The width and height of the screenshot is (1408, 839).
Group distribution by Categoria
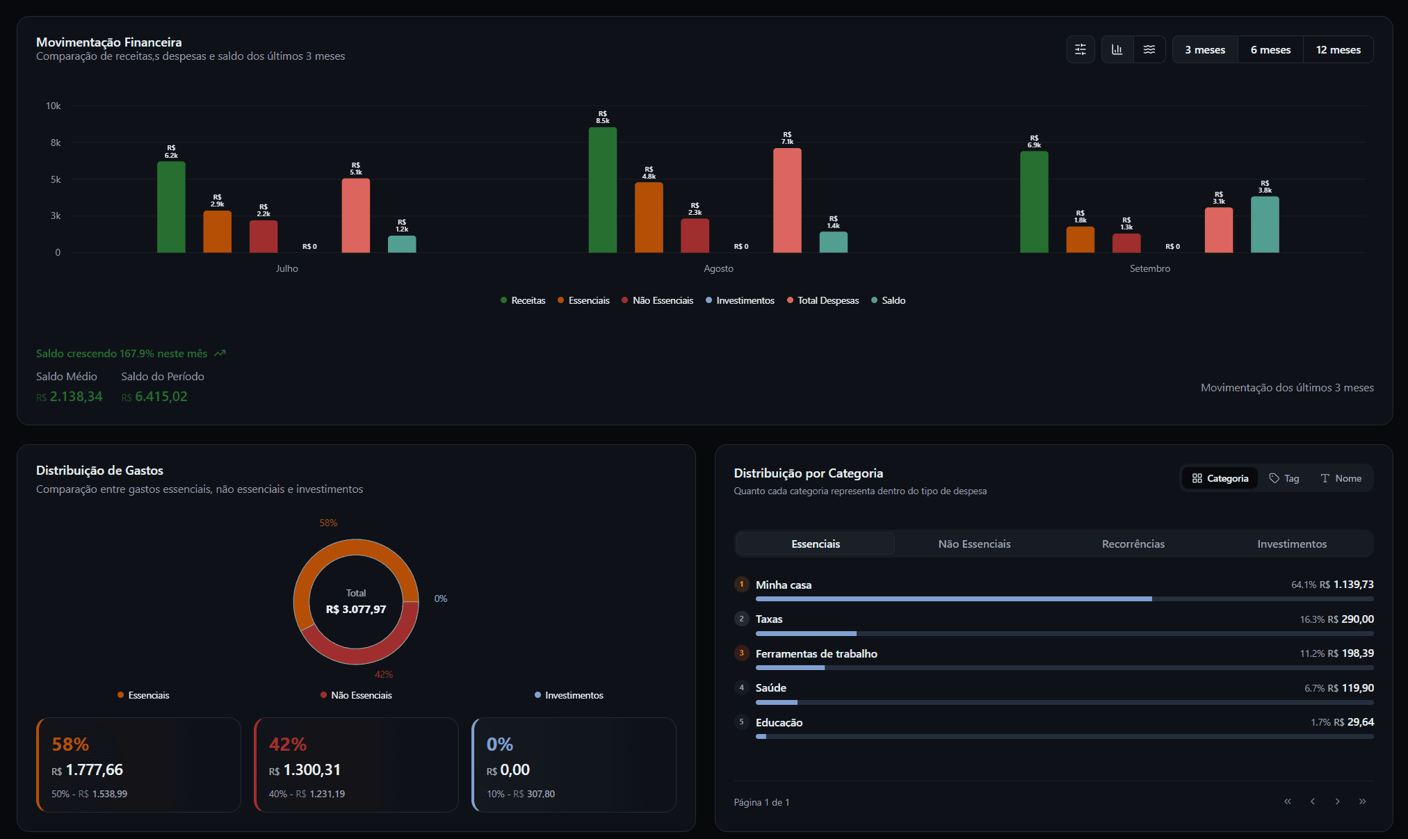coord(1220,478)
